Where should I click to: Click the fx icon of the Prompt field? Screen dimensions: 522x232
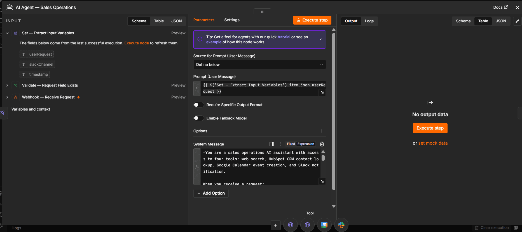(x=197, y=88)
